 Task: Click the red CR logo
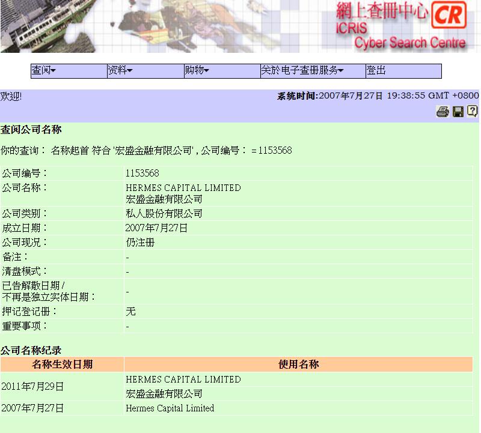pos(449,15)
